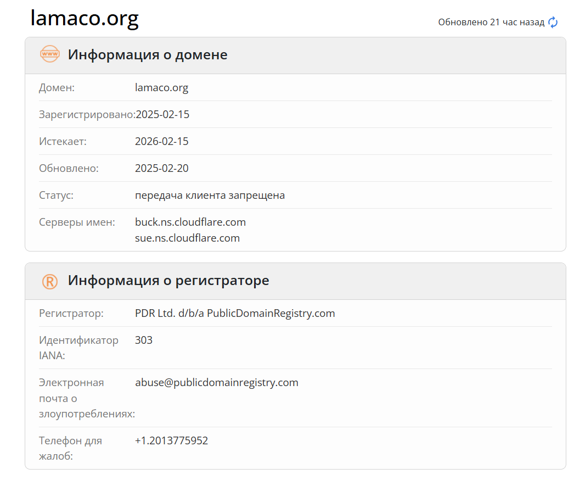This screenshot has height=480, width=574.
Task: Click the buck.ns.cloudflare.com name server
Action: click(x=190, y=222)
